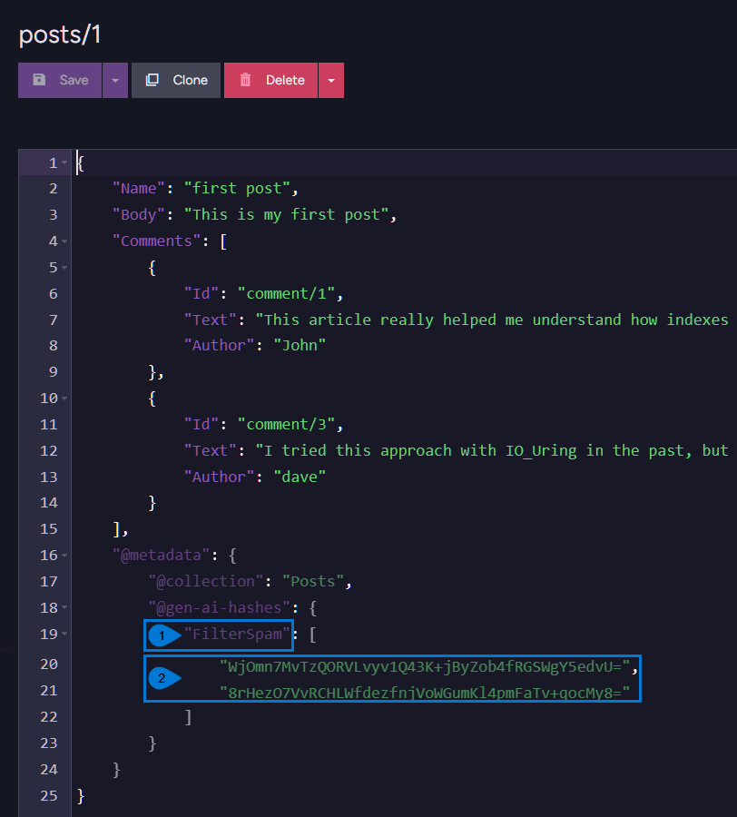Click the "Posts" collection value

tap(312, 582)
